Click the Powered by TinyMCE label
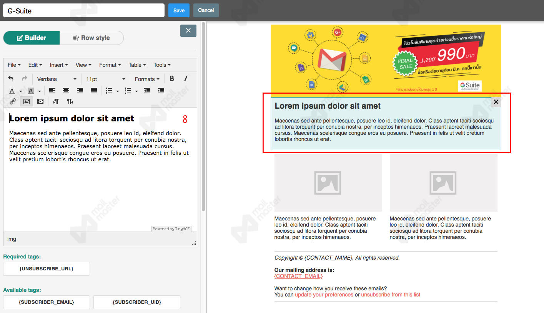Image resolution: width=544 pixels, height=313 pixels. tap(171, 229)
